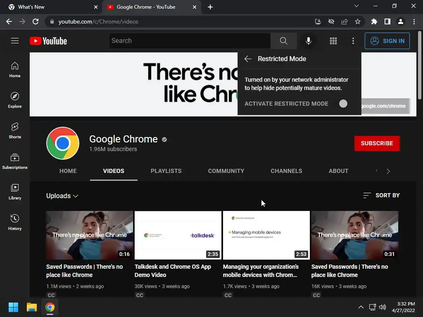Screen dimensions: 423x317
Task: Toggle Chrome side panel icon
Action: (x=387, y=21)
